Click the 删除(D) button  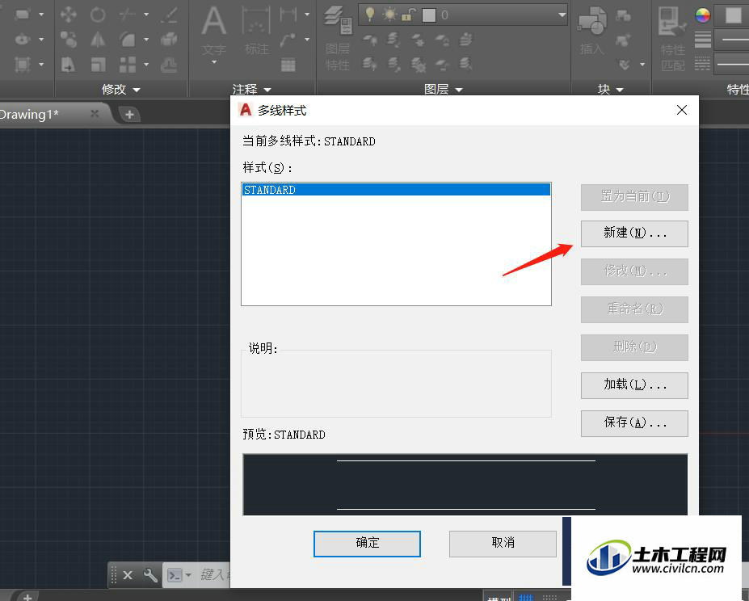click(634, 347)
